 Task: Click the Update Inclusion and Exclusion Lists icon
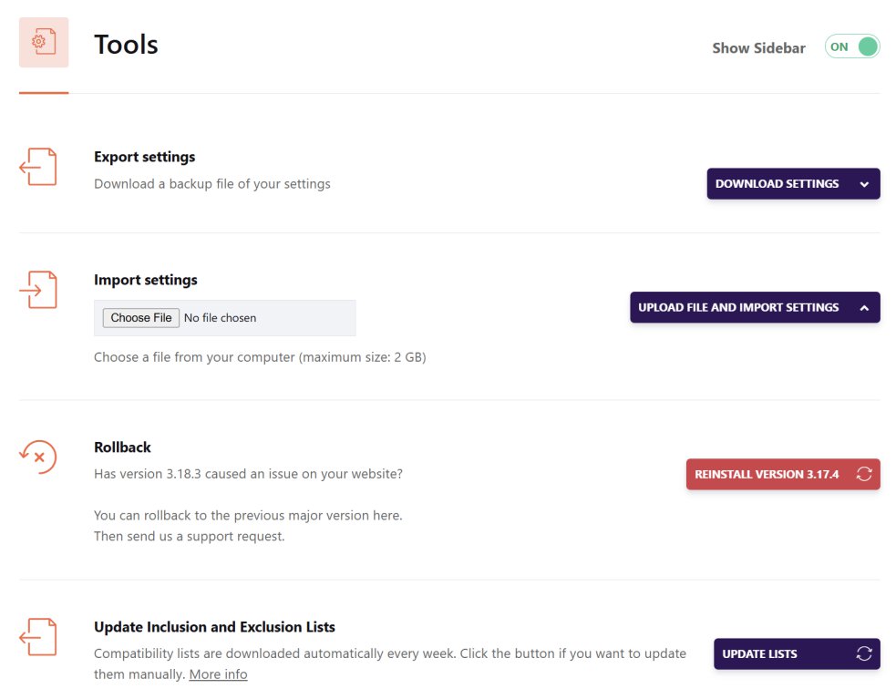[x=38, y=637]
